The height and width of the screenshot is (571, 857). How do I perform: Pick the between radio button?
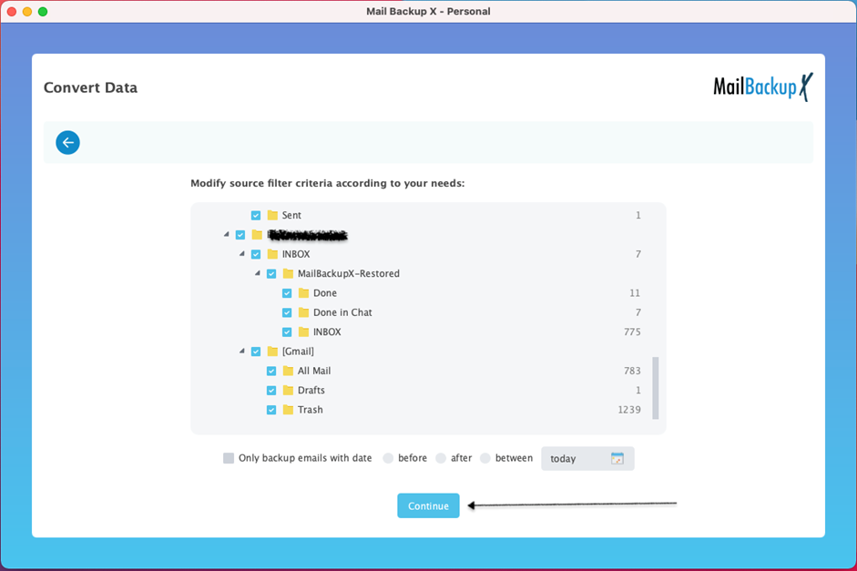coord(485,458)
